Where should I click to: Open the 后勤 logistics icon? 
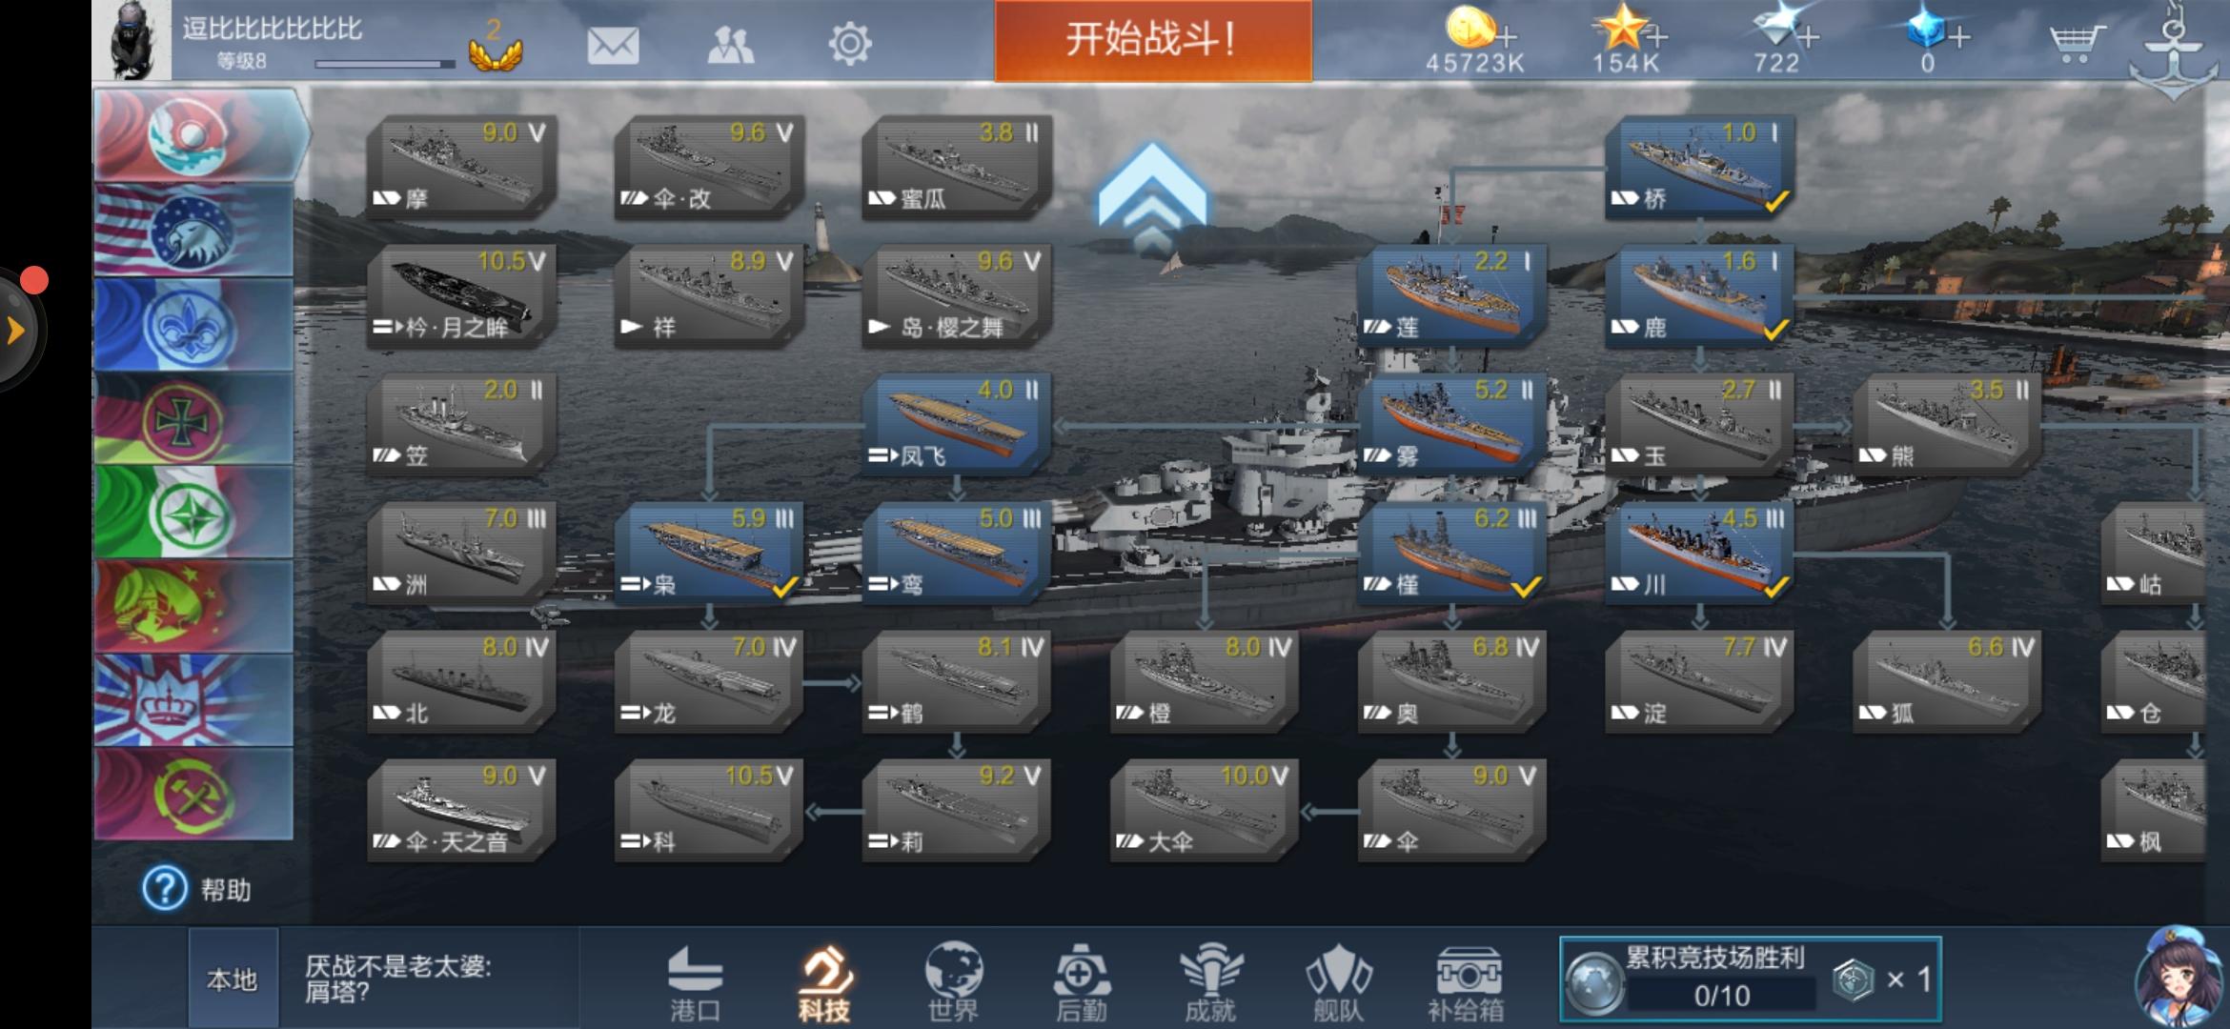point(1081,981)
